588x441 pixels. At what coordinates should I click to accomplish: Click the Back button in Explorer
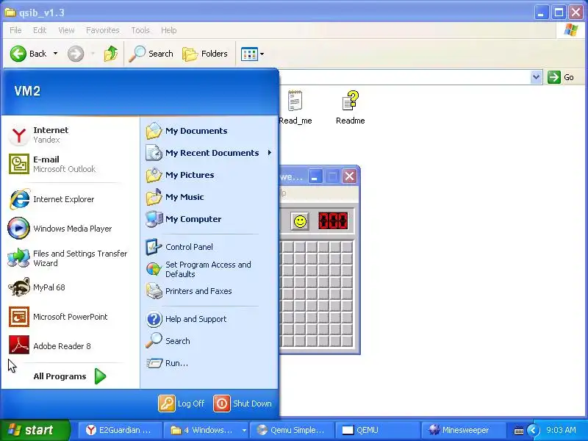click(x=29, y=54)
